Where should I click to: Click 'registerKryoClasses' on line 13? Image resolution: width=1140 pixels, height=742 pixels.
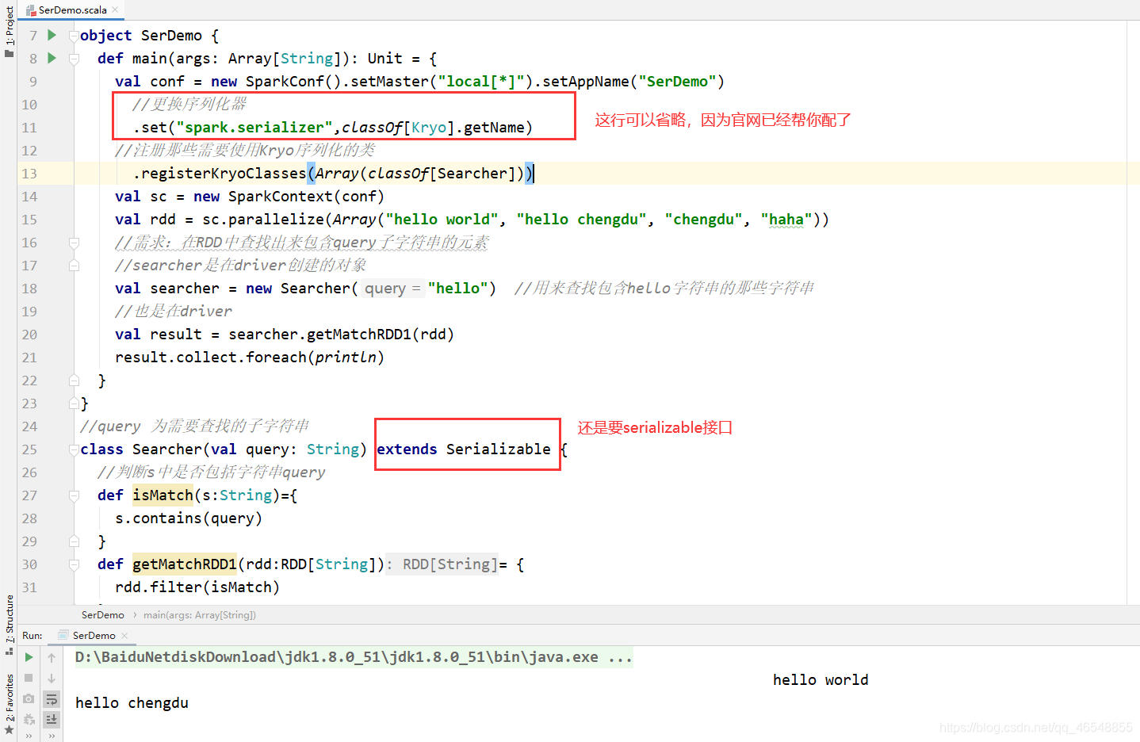click(x=224, y=173)
